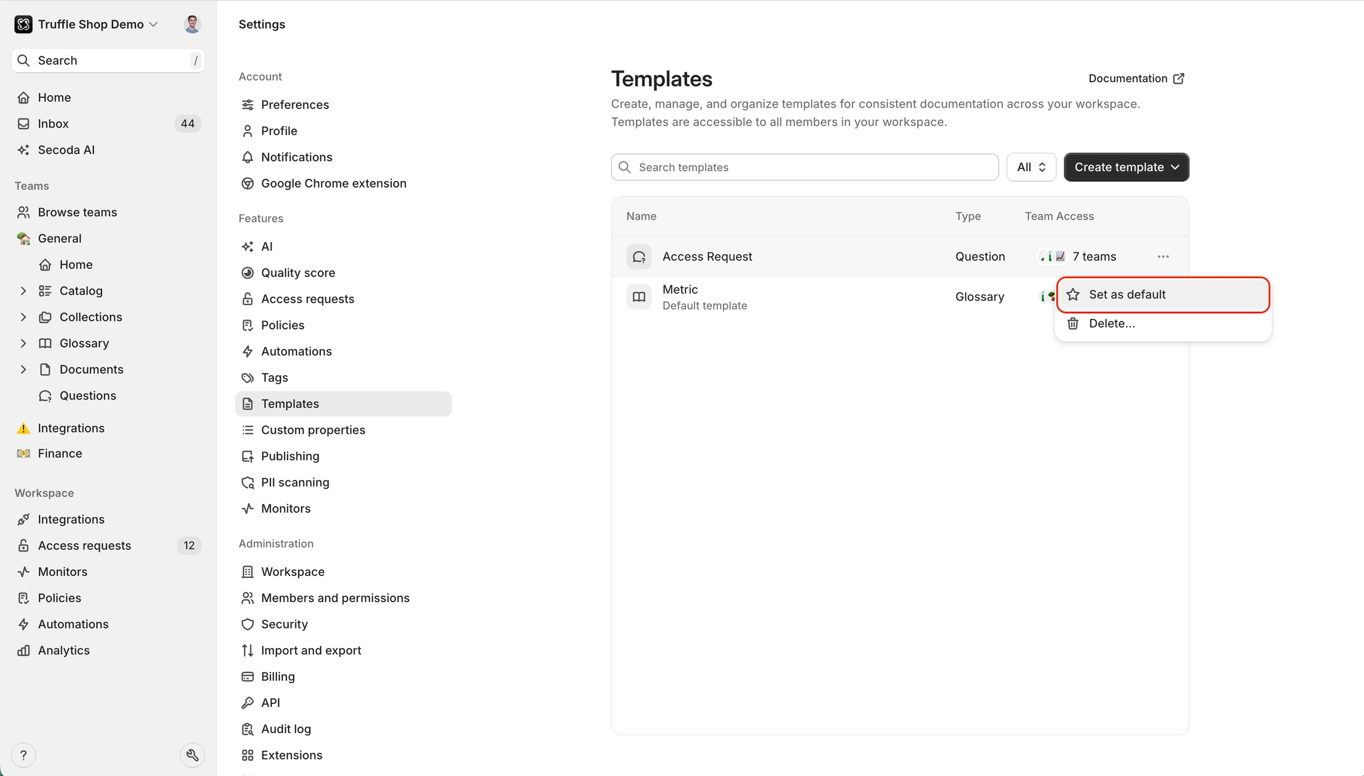Open the Truffle Shop Demo workspace switcher

[89, 24]
